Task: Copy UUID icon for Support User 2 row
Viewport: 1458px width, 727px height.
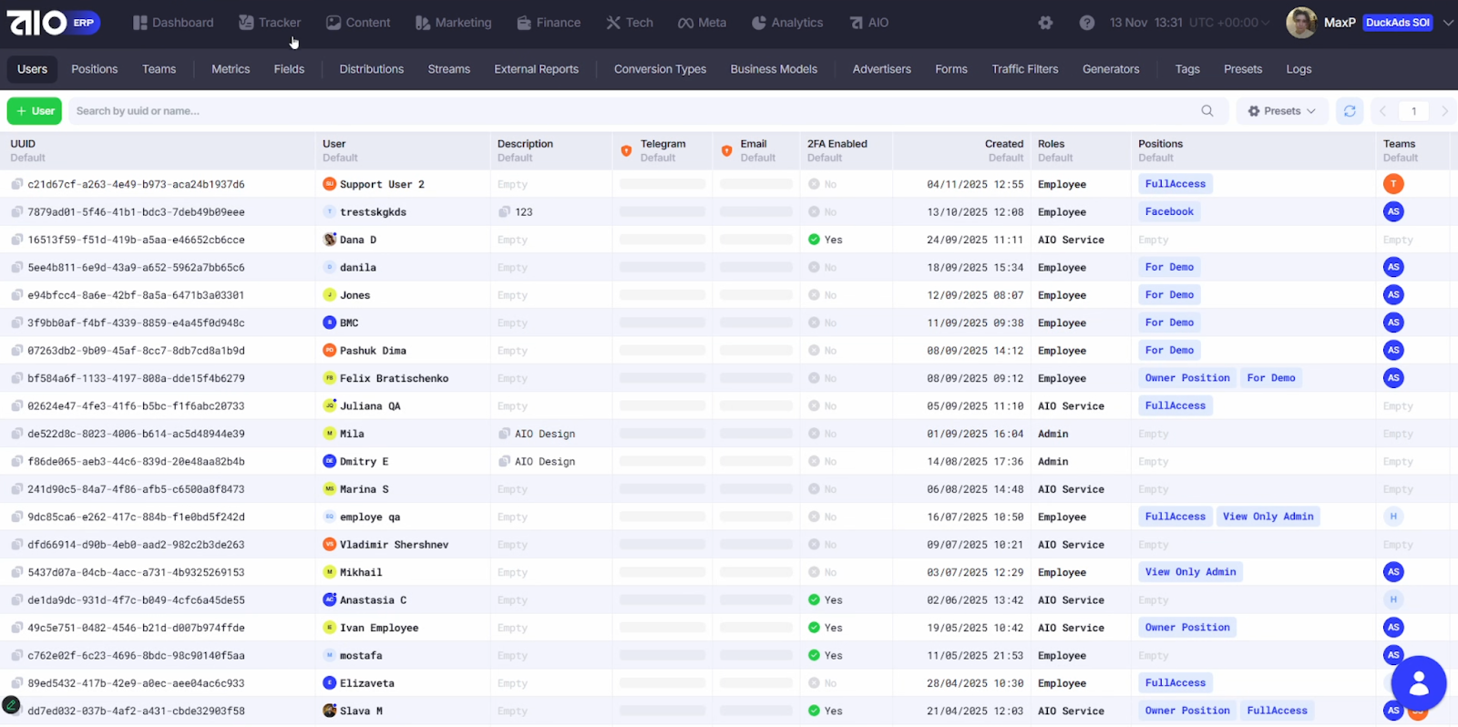Action: [x=16, y=184]
